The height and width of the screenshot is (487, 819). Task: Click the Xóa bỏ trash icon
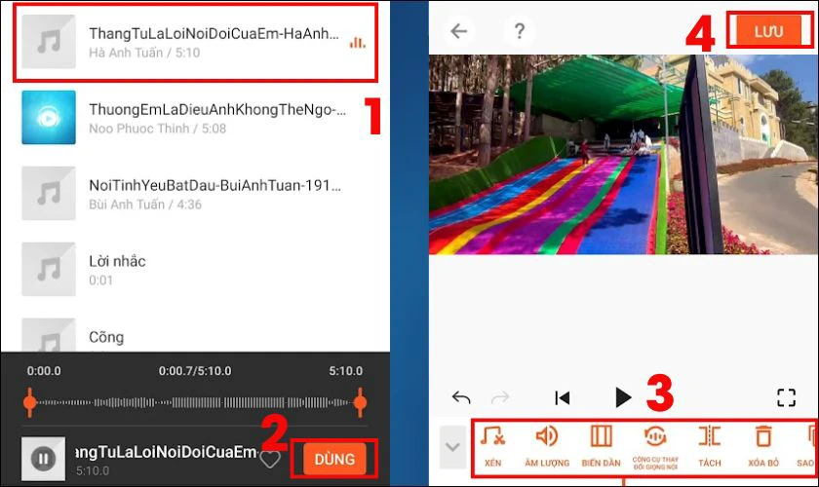tap(763, 444)
